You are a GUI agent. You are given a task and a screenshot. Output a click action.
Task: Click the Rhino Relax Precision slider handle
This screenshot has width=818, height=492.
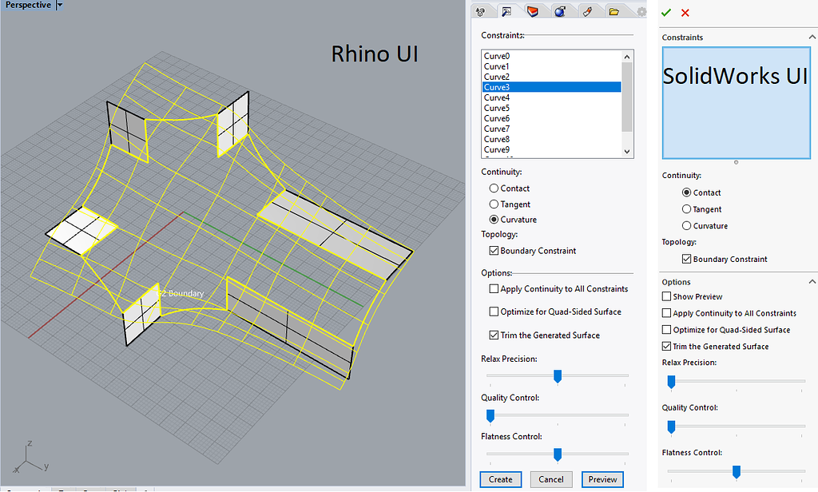[x=558, y=375]
